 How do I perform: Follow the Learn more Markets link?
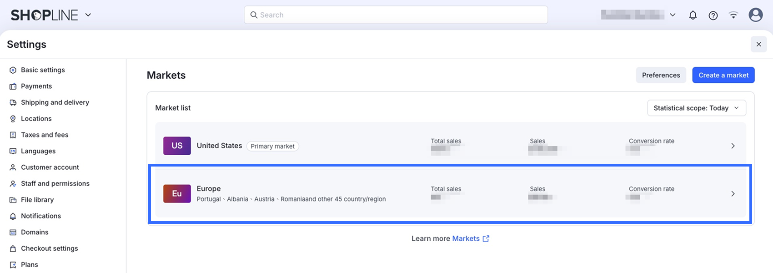(470, 238)
